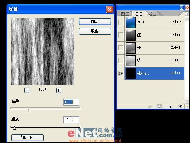Viewport: 190px width, 143px height.
Task: Load channel as selection icon
Action: [149, 106]
